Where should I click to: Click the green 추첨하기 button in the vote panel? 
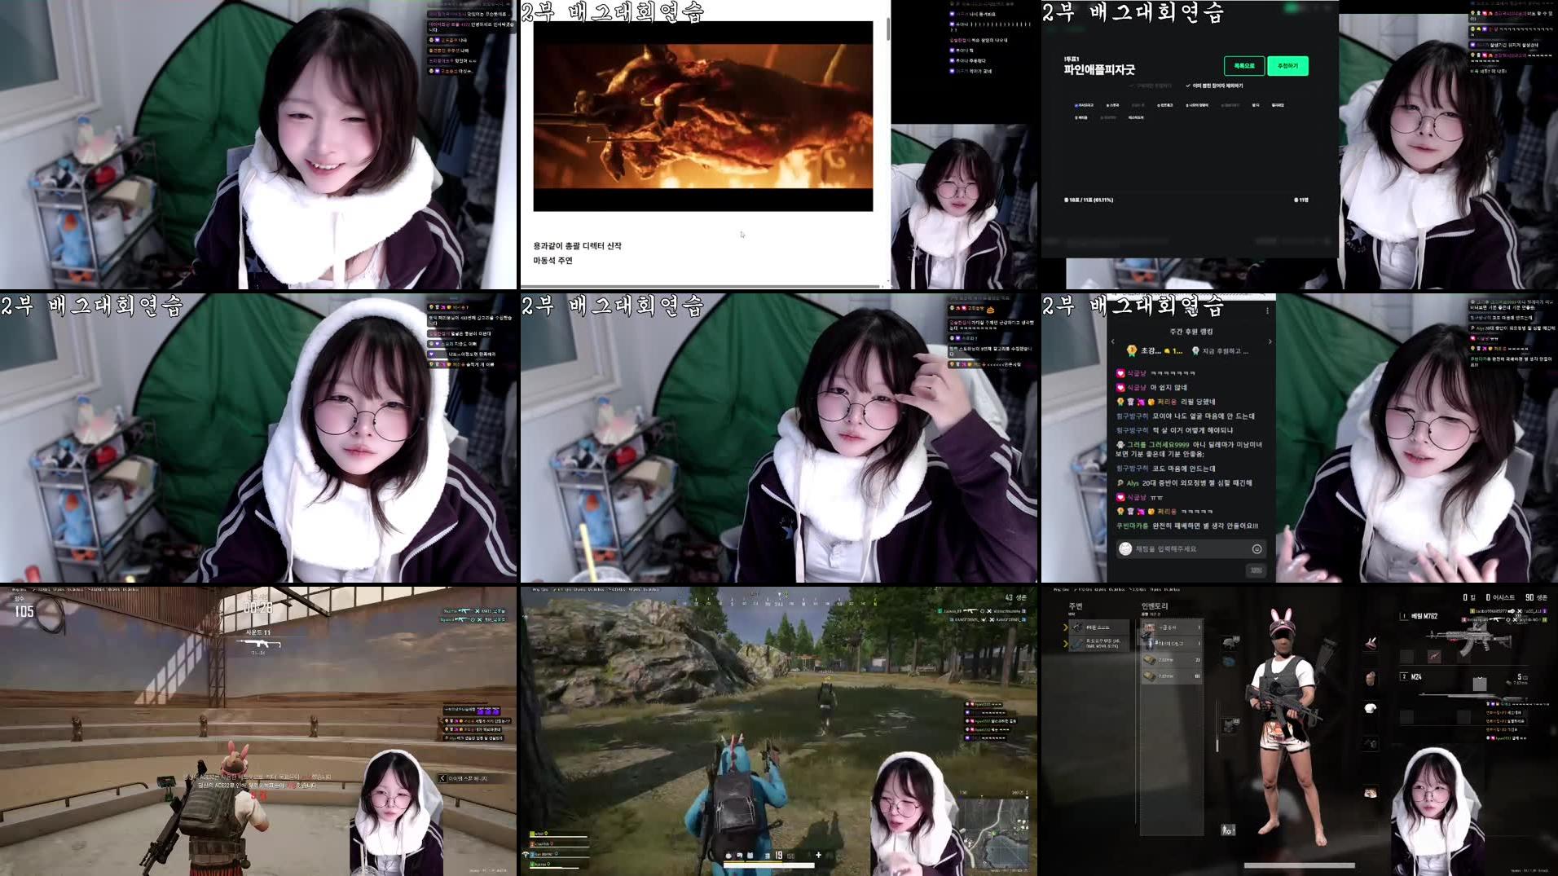tap(1287, 66)
